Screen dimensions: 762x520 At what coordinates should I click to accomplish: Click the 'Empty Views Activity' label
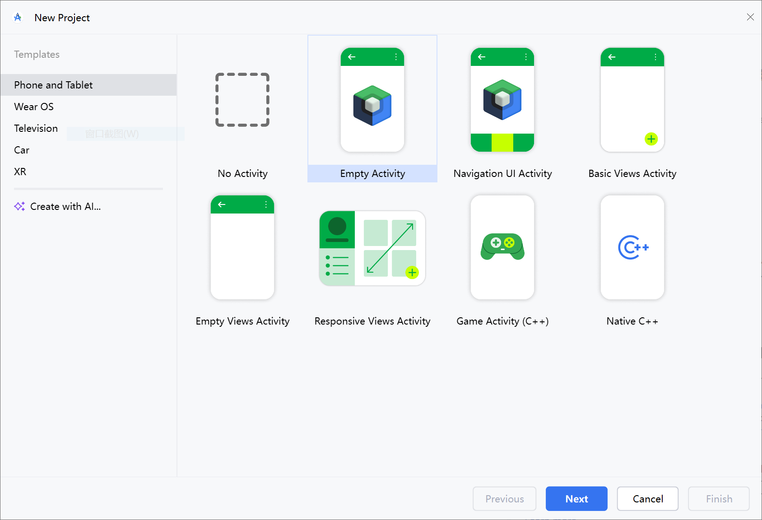[242, 321]
